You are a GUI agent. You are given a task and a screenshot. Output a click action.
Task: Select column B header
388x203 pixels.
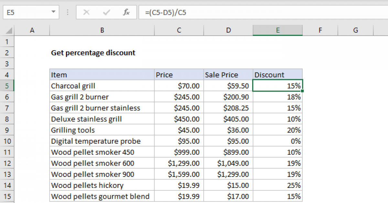coord(102,30)
